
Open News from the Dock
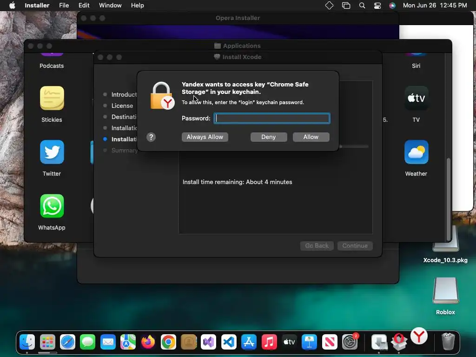[330, 343]
